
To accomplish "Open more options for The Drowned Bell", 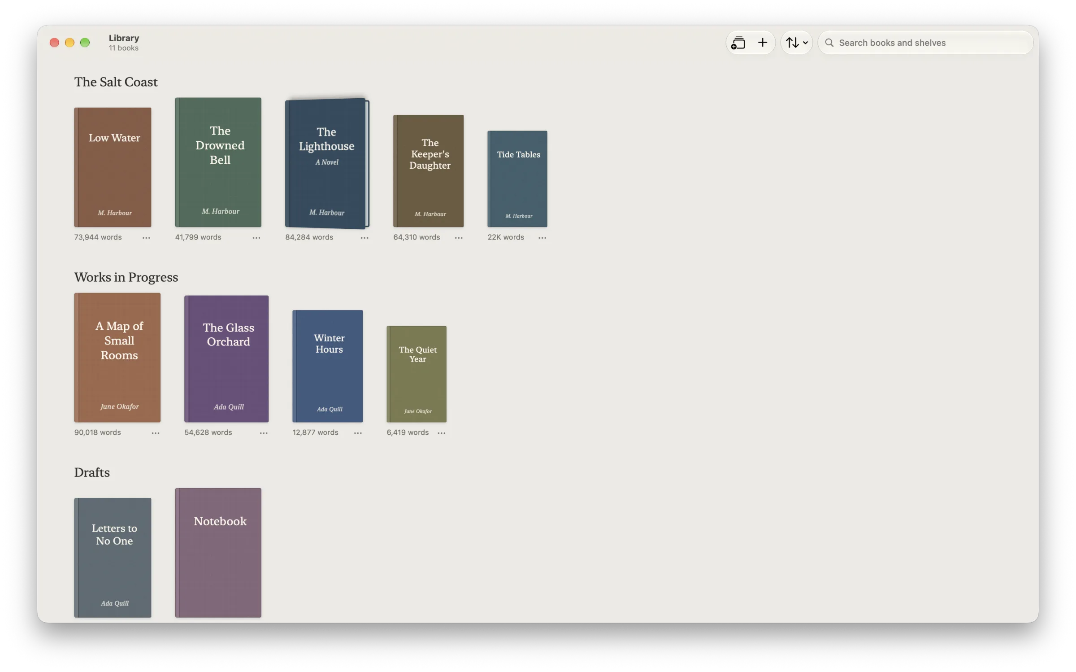I will click(256, 238).
